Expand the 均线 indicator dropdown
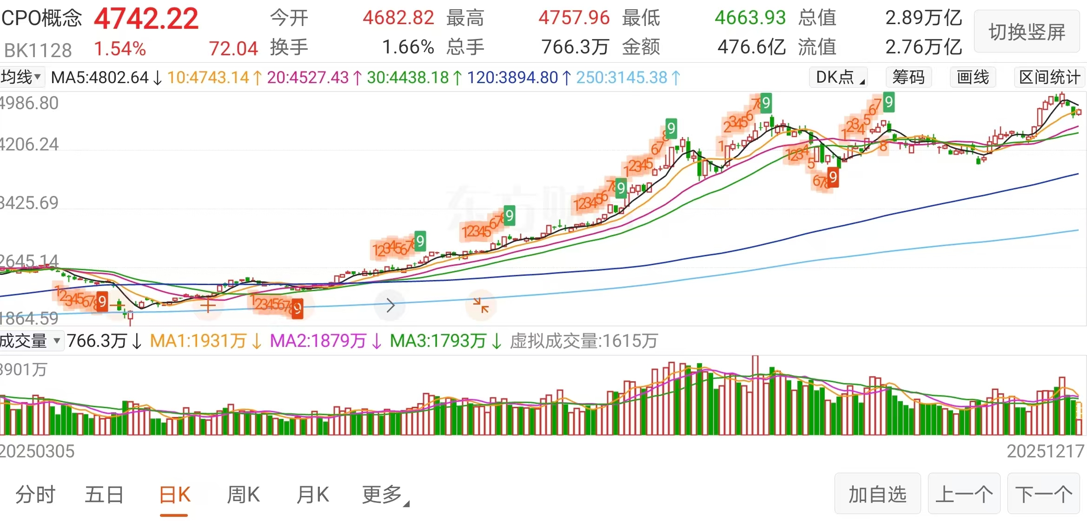Image resolution: width=1087 pixels, height=521 pixels. tap(21, 77)
